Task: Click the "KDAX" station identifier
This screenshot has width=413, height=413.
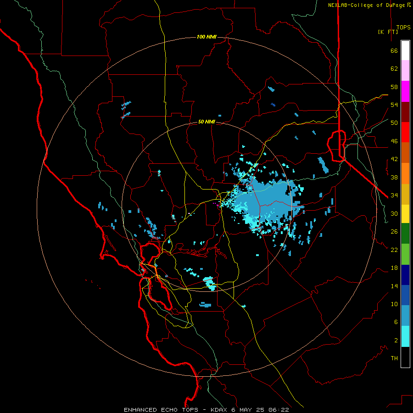Action: (x=219, y=410)
